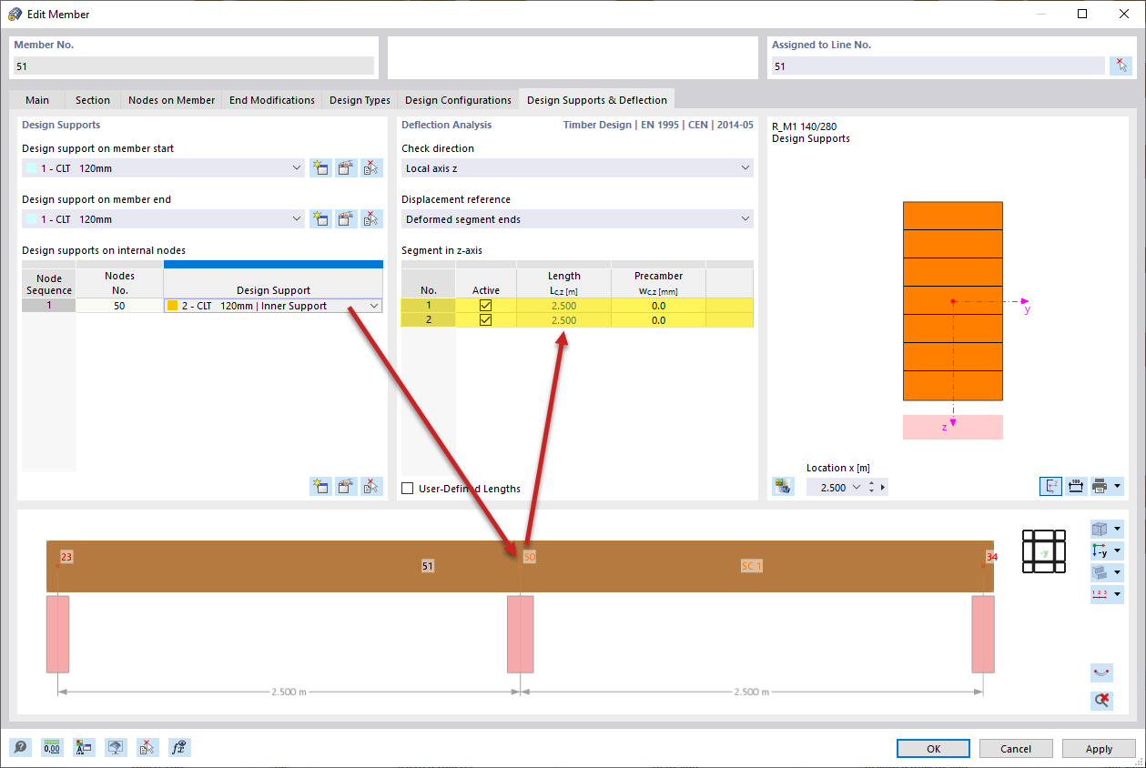The height and width of the screenshot is (768, 1146).
Task: Uncheck Active for segment 2
Action: [485, 320]
